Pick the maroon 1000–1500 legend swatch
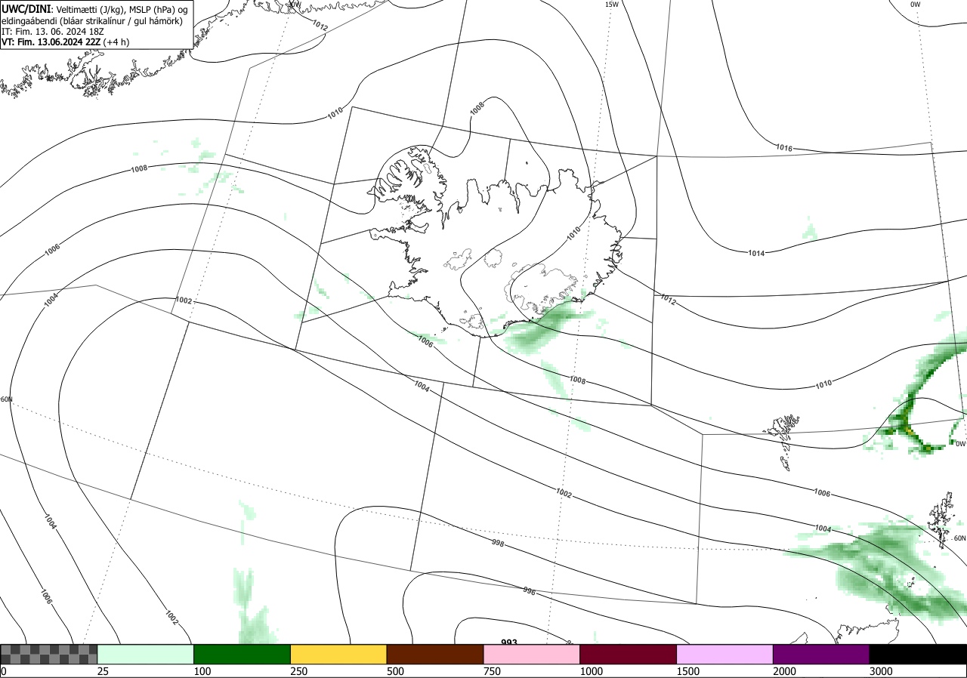 click(628, 654)
